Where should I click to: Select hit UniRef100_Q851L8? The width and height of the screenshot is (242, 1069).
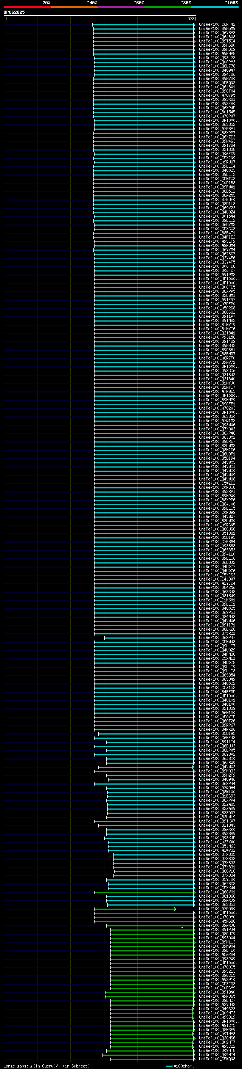217,204
